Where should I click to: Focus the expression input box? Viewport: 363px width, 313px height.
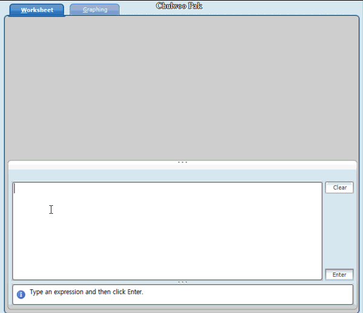pos(167,231)
